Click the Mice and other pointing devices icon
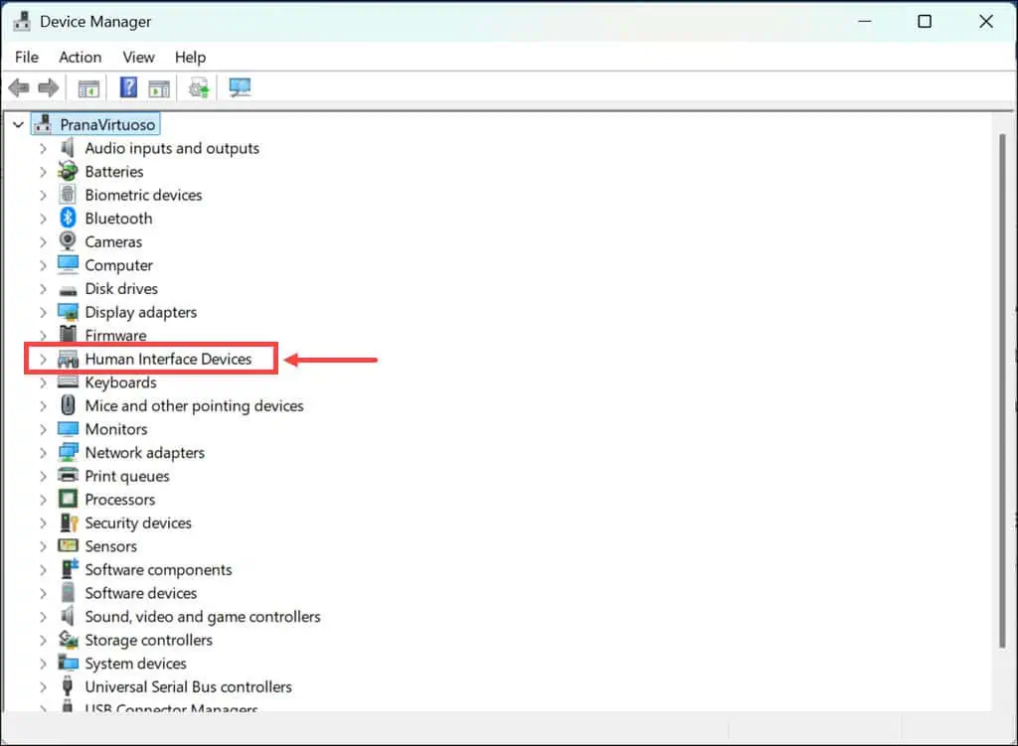1018x746 pixels. (x=68, y=405)
